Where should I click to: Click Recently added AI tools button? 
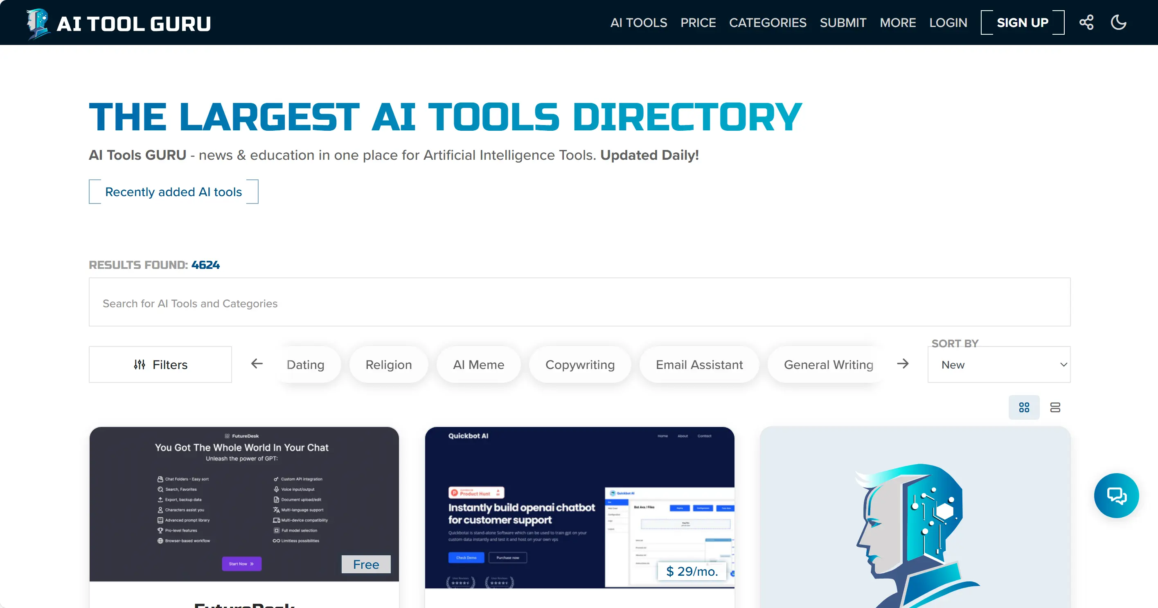(x=173, y=192)
